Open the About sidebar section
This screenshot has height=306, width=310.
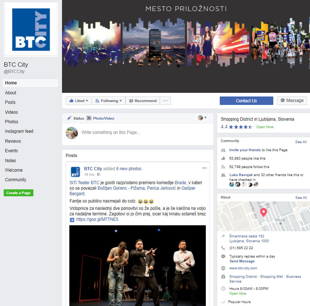pyautogui.click(x=11, y=93)
